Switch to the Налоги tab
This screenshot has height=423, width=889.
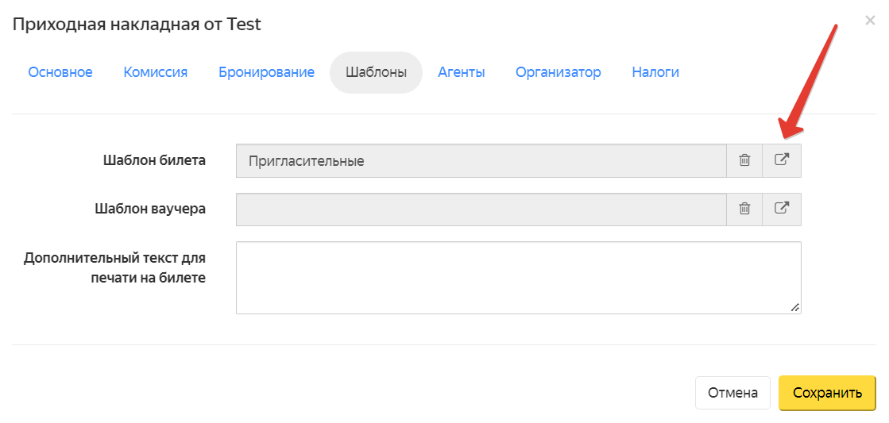coord(655,72)
